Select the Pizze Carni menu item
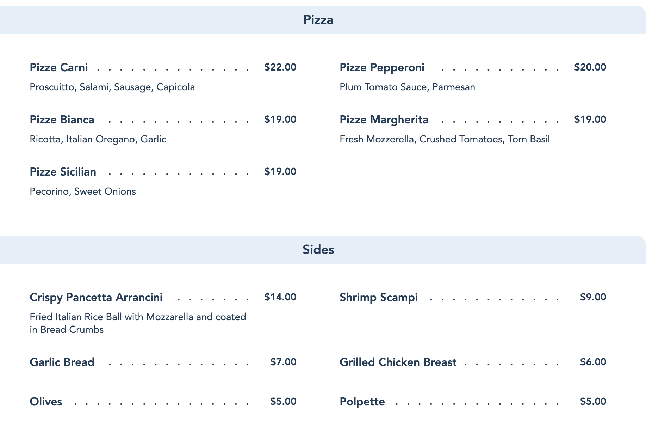The image size is (646, 421). click(x=59, y=67)
